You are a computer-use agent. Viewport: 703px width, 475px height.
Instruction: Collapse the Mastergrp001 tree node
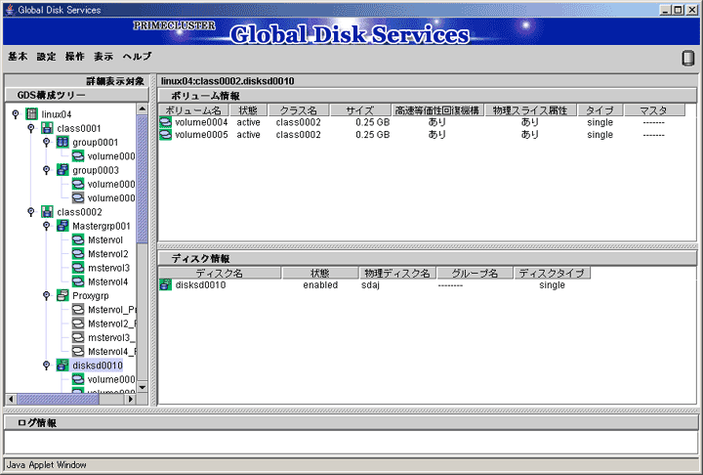[x=46, y=226]
